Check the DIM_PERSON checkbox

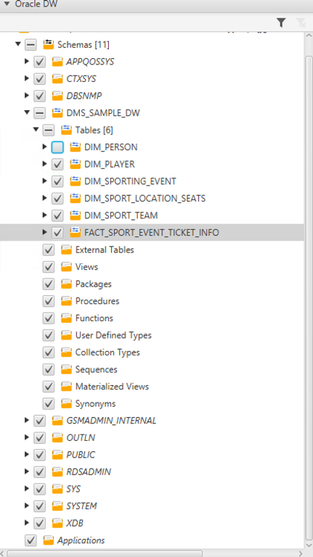[57, 147]
